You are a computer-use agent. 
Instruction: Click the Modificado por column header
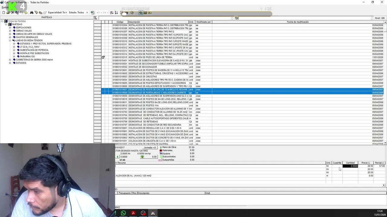[x=203, y=22]
